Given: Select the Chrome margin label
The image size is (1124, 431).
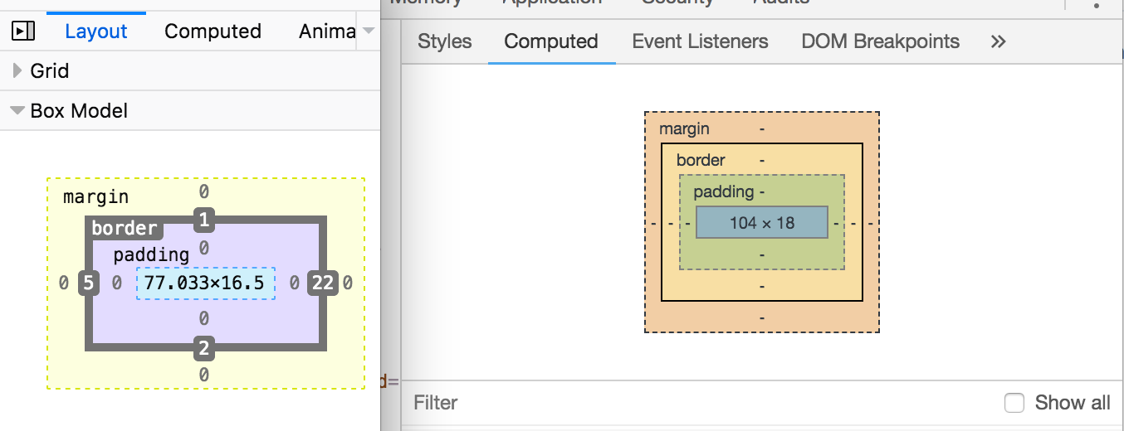Looking at the screenshot, I should (684, 129).
